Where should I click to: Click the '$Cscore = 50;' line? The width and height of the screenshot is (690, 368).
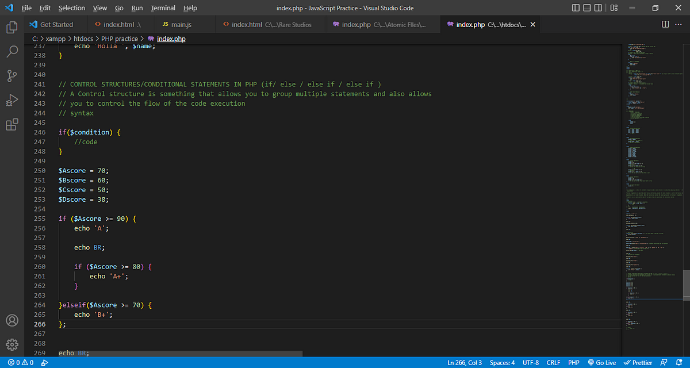[x=83, y=190]
